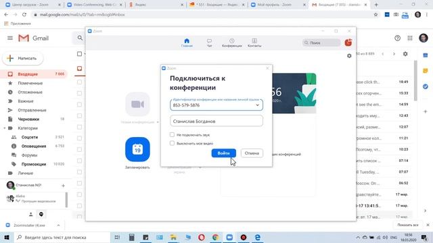Screen dimensions: 433x243
Task: Open Google Tasks side panel icon
Action: [426, 86]
